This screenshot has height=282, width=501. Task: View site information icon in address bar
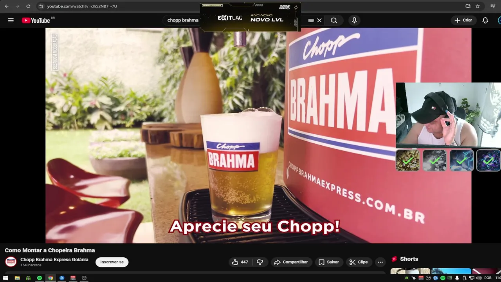click(41, 6)
